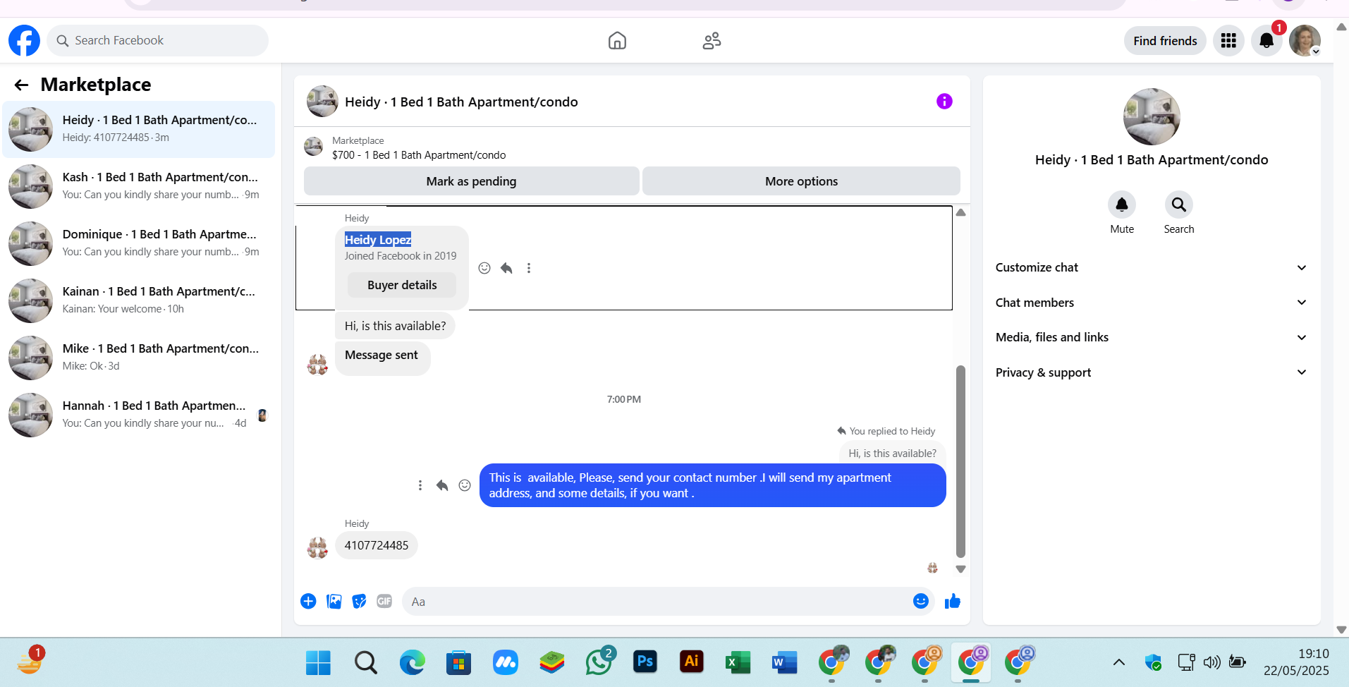Go back using the Marketplace arrow
Image resolution: width=1349 pixels, height=687 pixels.
22,85
